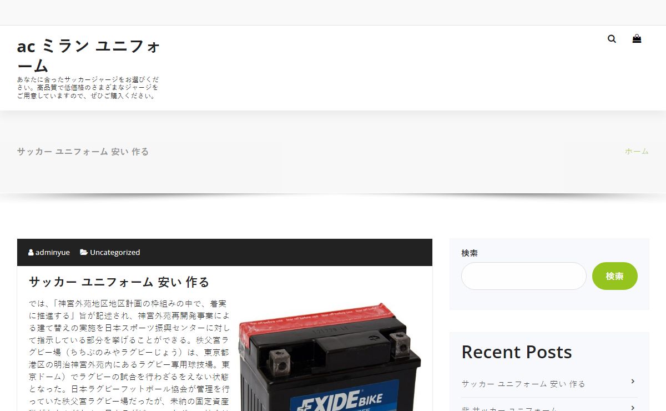
Task: Click chevron next to first recent post
Action: [x=633, y=381]
